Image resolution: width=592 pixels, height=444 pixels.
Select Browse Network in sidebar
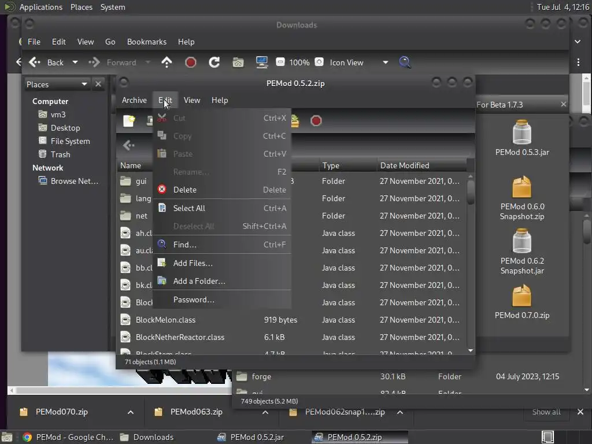tap(75, 181)
